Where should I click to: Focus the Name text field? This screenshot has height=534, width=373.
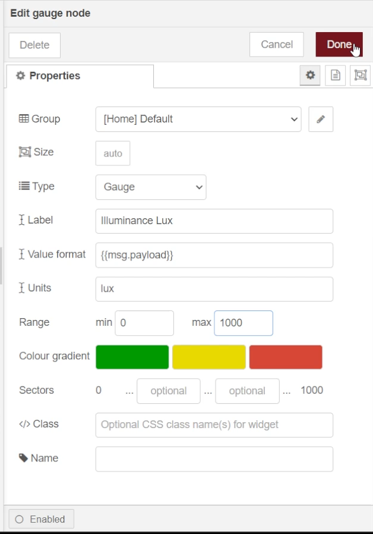(214, 459)
